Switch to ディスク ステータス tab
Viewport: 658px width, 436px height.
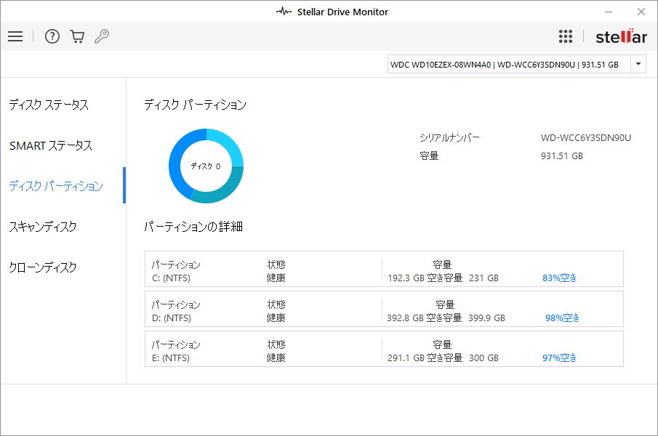(49, 105)
